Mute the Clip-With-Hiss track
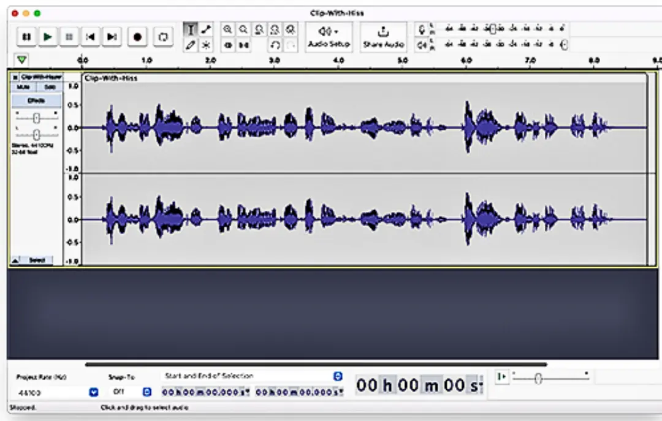 tap(23, 87)
